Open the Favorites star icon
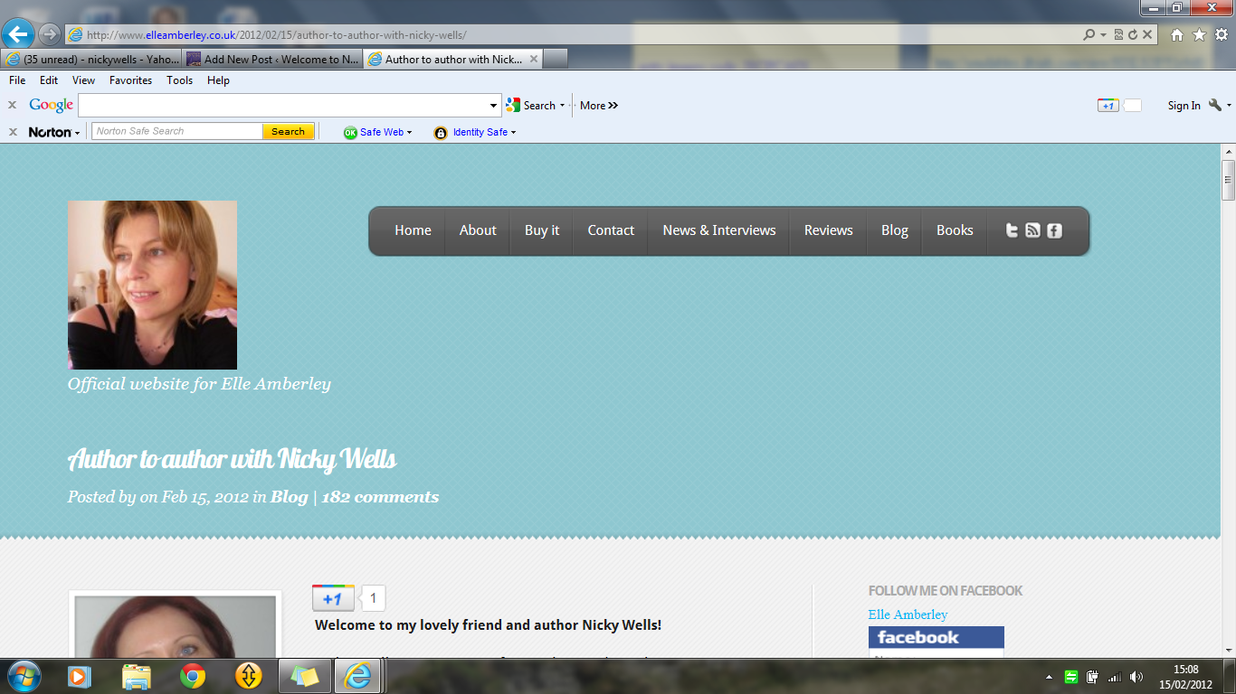The height and width of the screenshot is (694, 1236). tap(1199, 35)
